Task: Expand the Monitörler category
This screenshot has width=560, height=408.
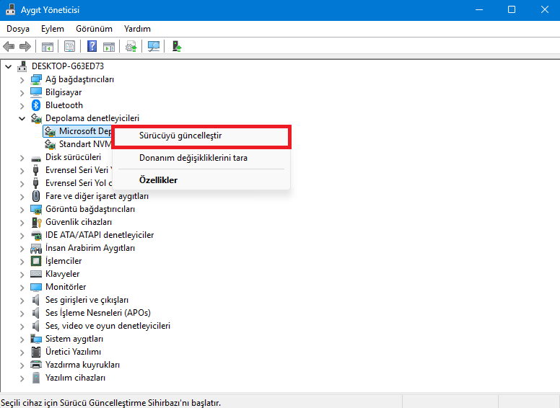Action: pyautogui.click(x=22, y=288)
